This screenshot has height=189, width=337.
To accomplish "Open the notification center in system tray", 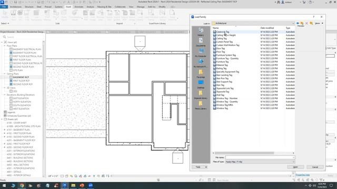I will pos(331,185).
